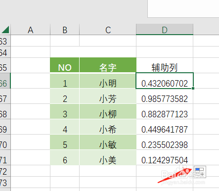Select cell with value 0.124297504
The height and width of the screenshot is (191, 219).
tap(165, 157)
